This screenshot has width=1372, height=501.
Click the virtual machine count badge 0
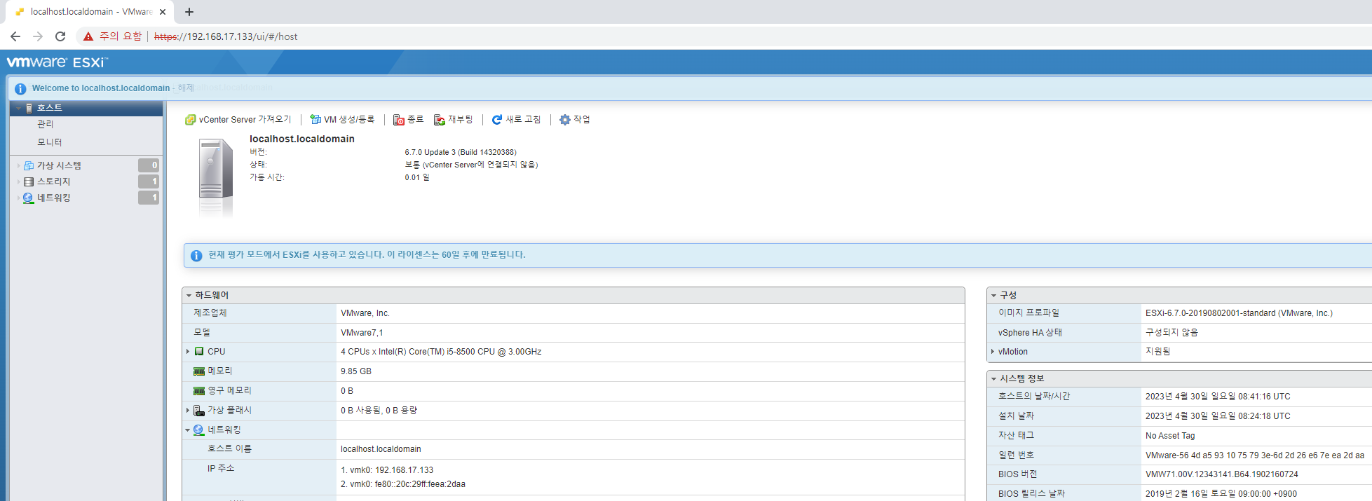pos(149,165)
